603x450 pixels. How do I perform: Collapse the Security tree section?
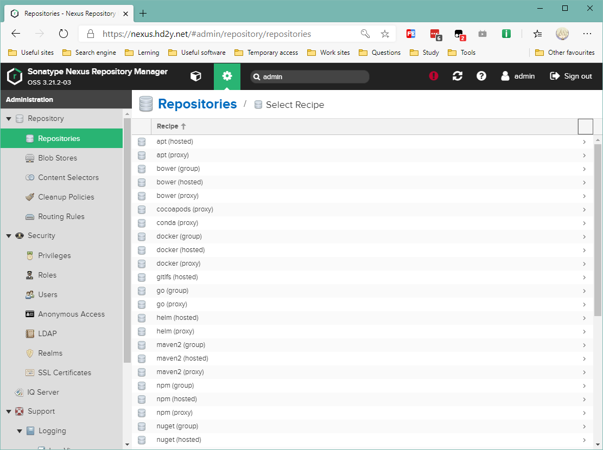pos(9,236)
